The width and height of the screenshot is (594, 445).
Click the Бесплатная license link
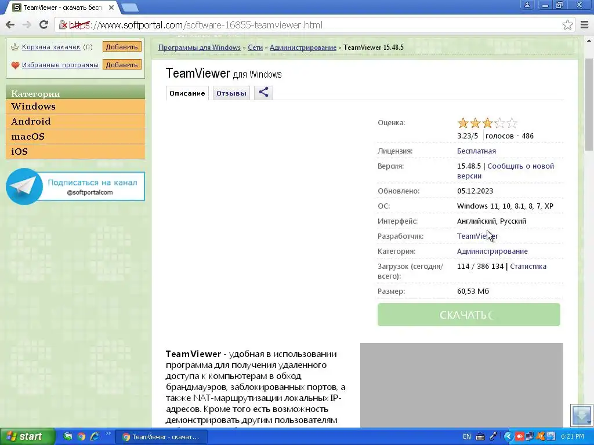pos(476,151)
